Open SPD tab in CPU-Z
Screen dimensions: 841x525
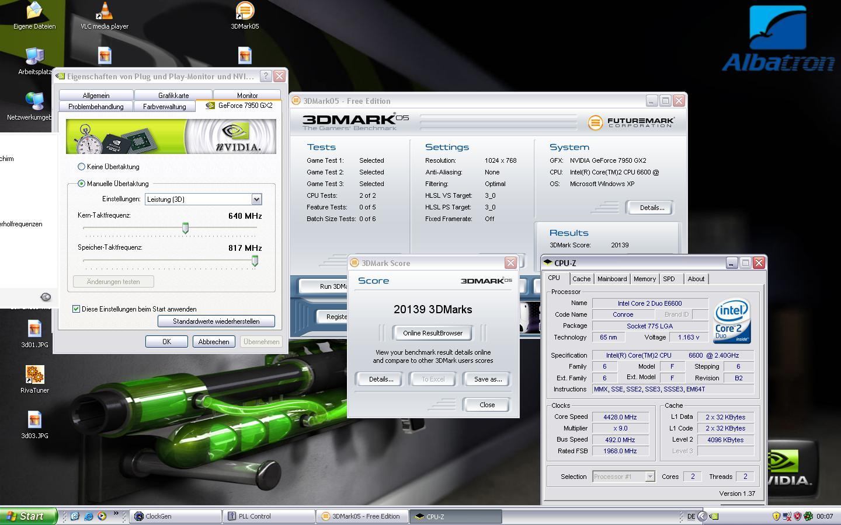click(x=669, y=279)
